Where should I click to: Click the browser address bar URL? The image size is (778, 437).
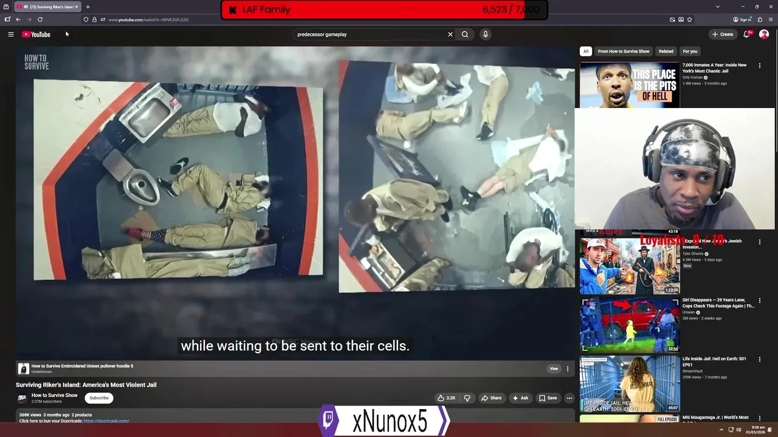(148, 19)
